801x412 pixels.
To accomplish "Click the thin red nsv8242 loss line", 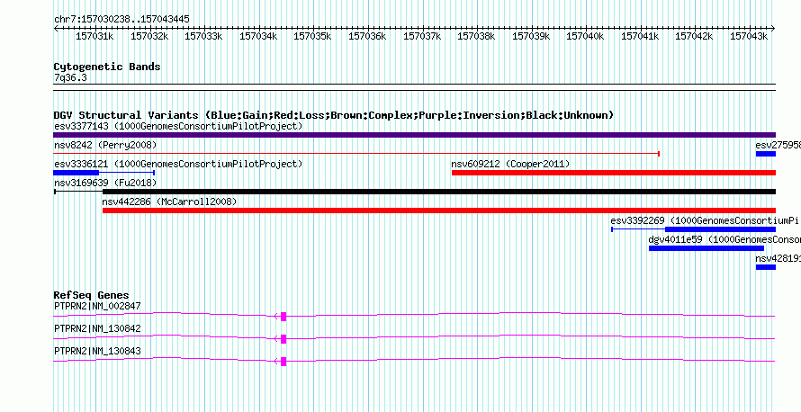I will [x=356, y=154].
